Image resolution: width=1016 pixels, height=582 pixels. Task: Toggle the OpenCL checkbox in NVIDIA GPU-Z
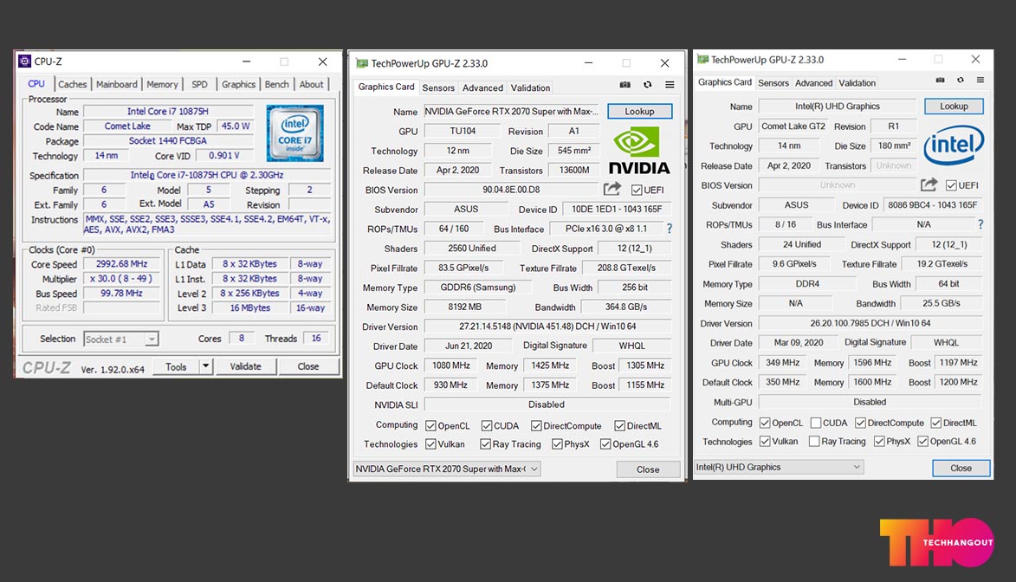coord(430,426)
